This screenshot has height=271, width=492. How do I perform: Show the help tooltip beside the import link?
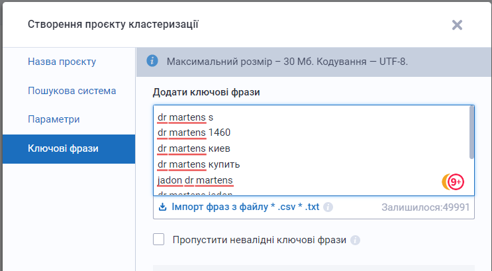tap(328, 207)
